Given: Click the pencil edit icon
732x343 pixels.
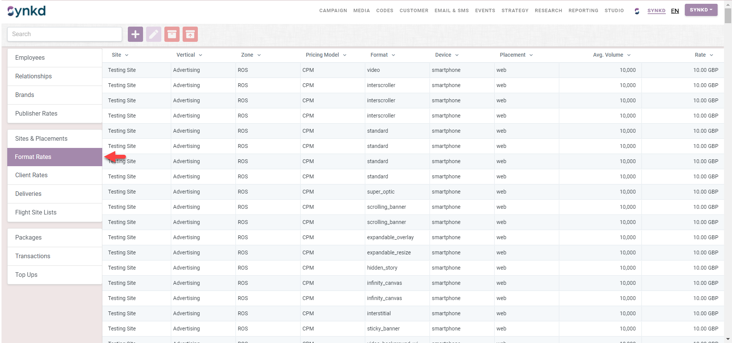Looking at the screenshot, I should coord(153,34).
